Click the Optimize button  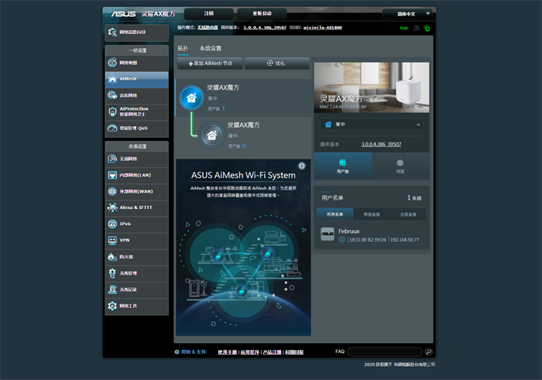point(277,63)
